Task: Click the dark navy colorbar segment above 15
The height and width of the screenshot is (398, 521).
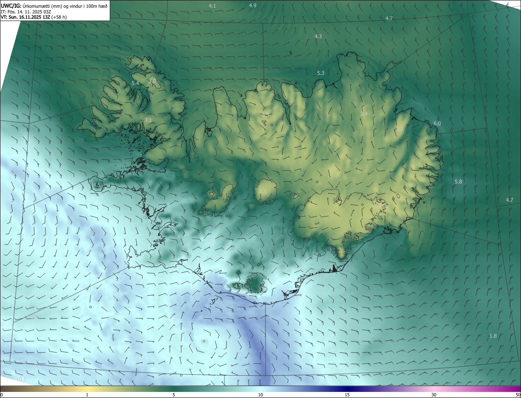Action: coord(347,389)
